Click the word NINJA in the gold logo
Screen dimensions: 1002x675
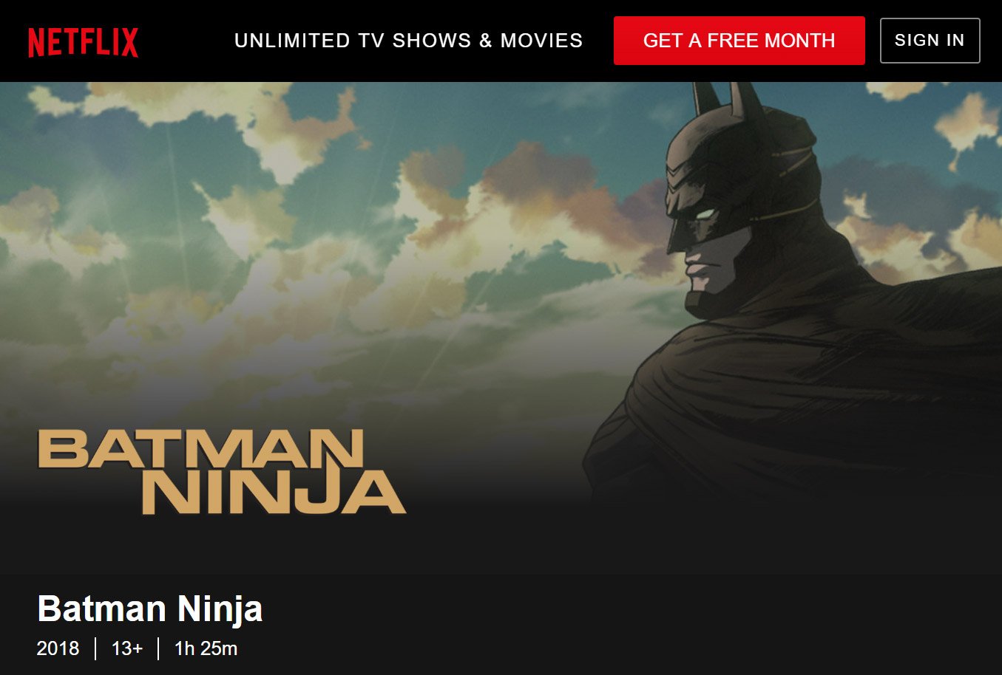pos(274,493)
